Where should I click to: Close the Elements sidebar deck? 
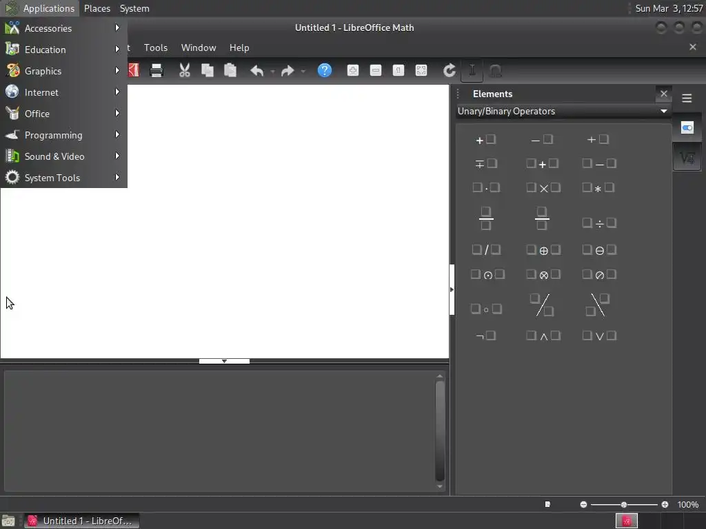click(664, 94)
